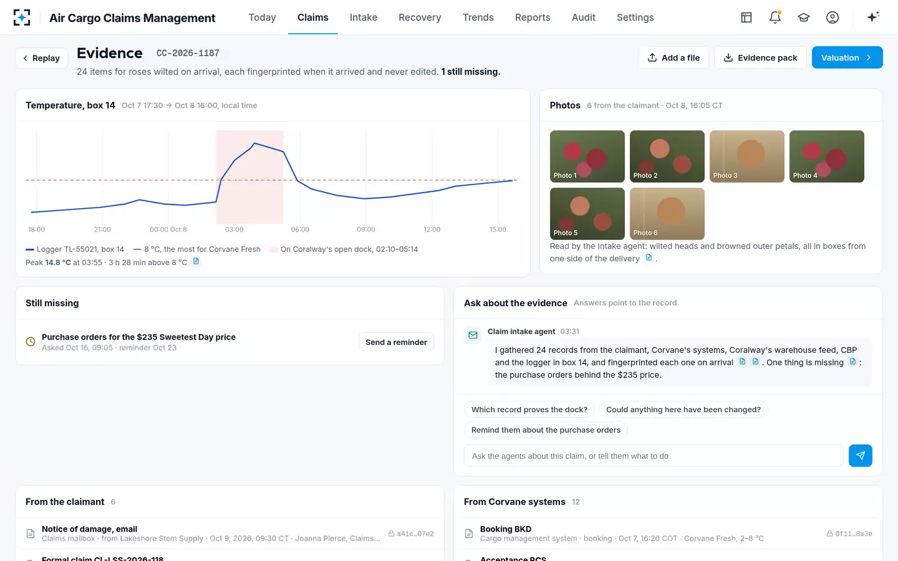Image resolution: width=898 pixels, height=561 pixels.
Task: Click the lock icon next to a41c…07e2
Action: (392, 534)
